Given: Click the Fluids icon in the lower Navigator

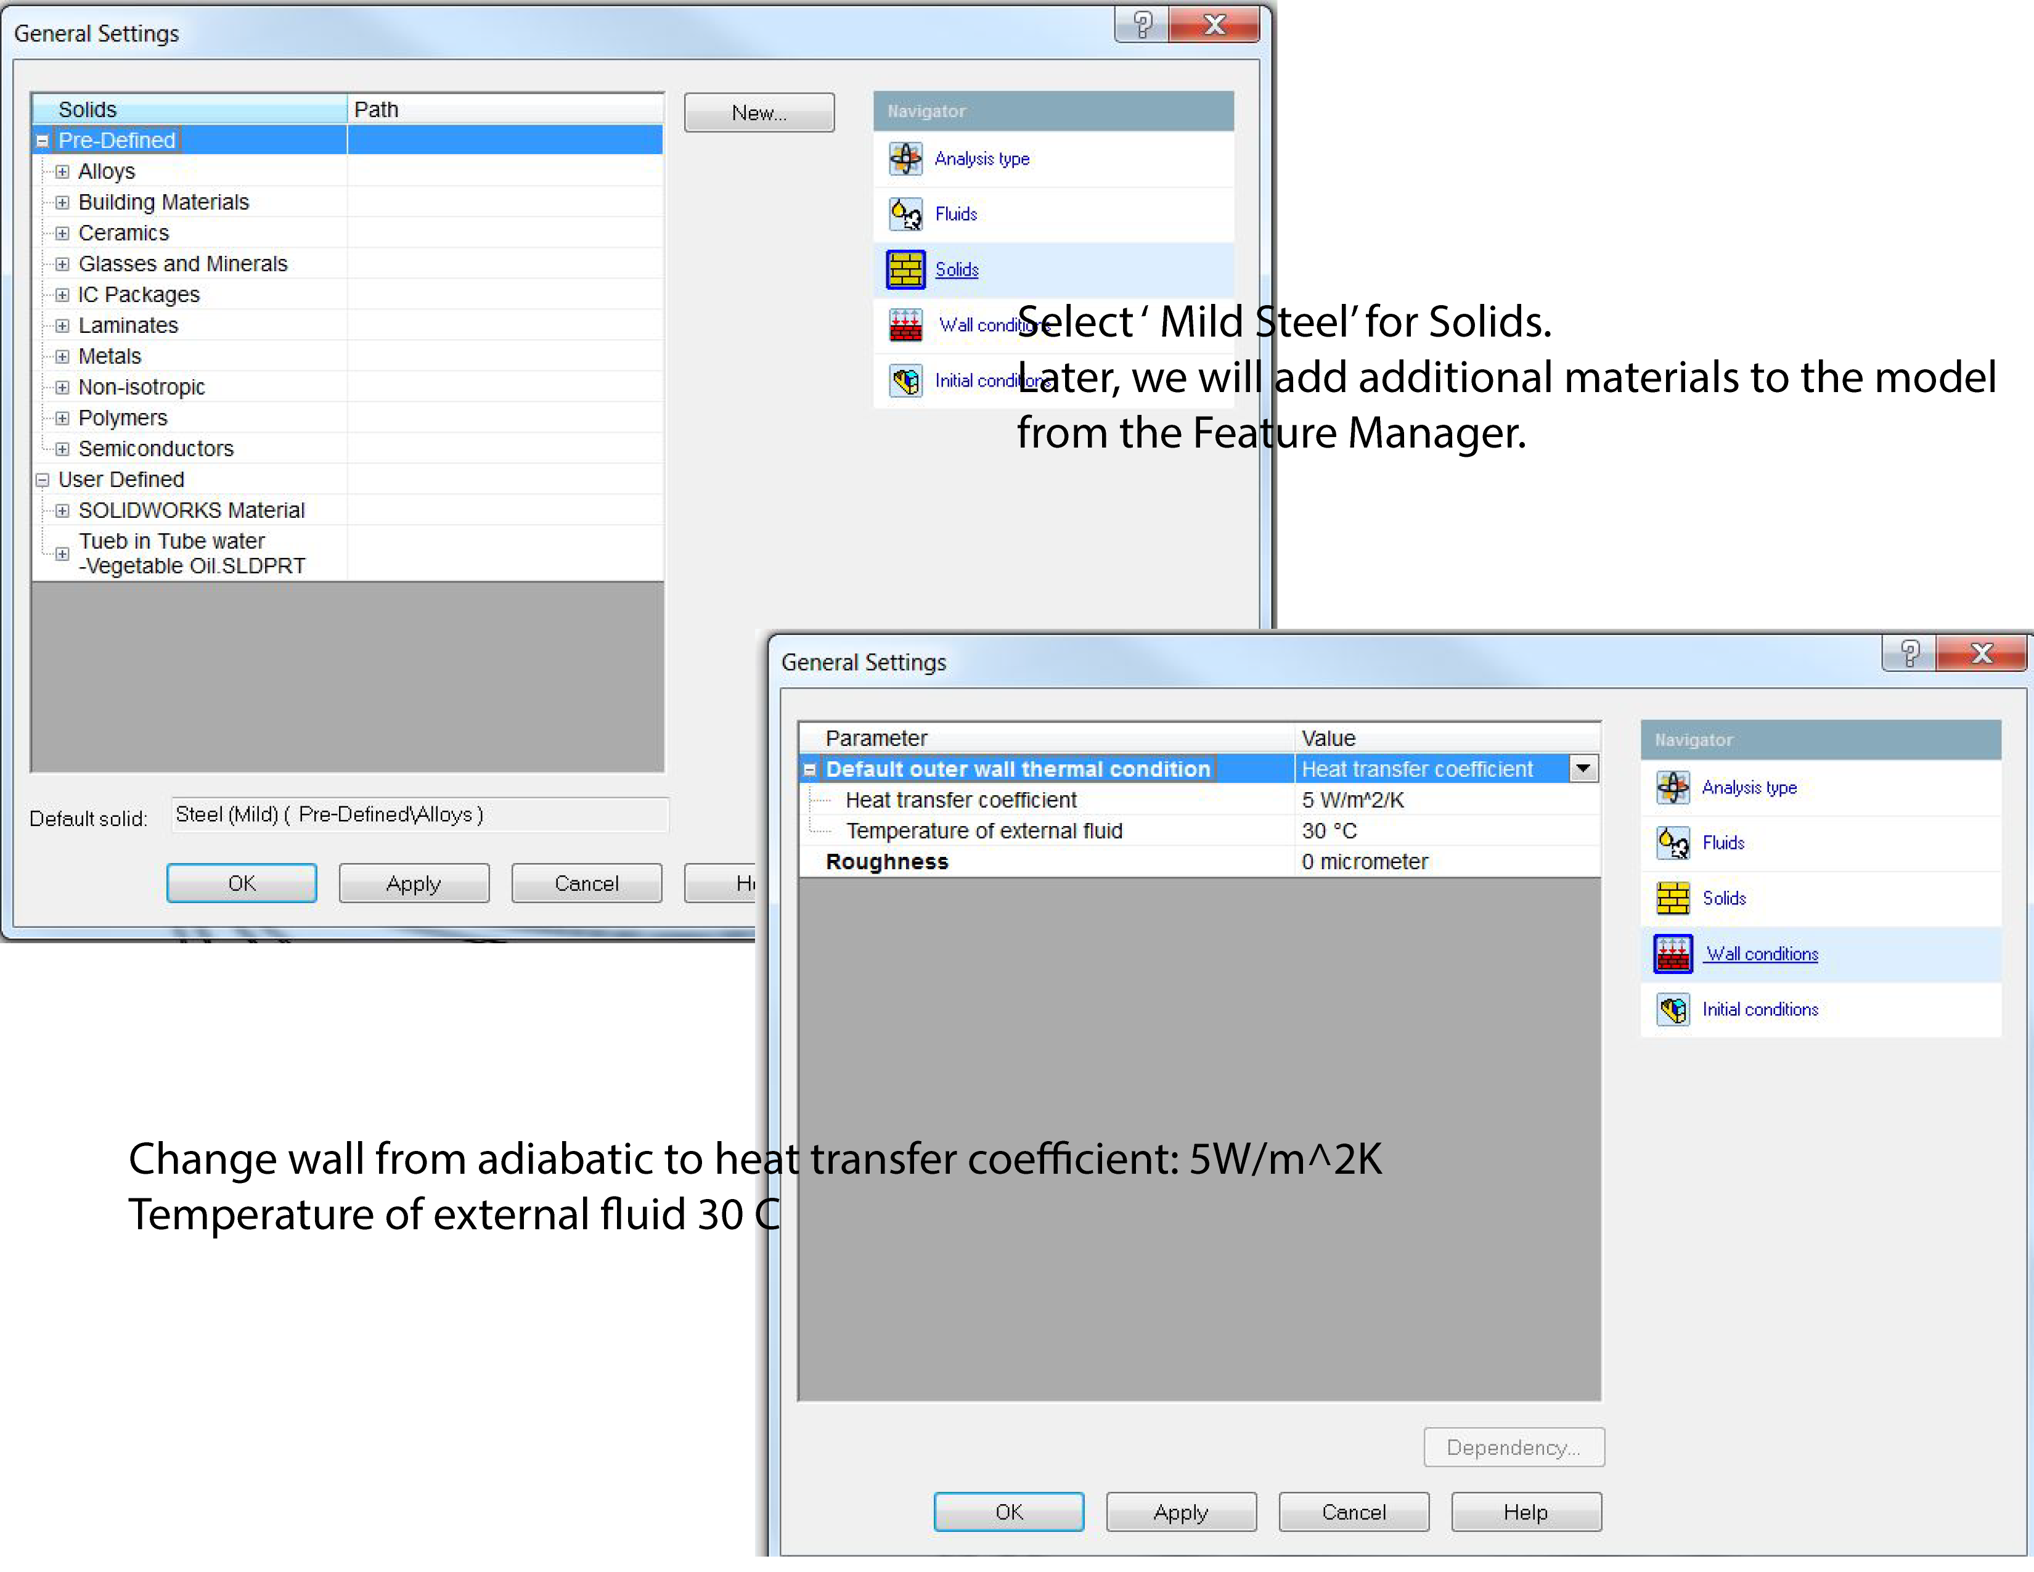Looking at the screenshot, I should coord(1673,843).
